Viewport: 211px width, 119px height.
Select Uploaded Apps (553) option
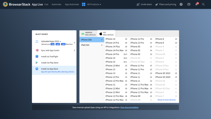click(54, 43)
